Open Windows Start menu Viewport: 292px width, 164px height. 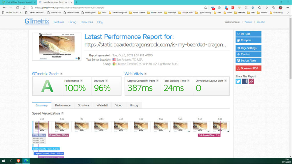click(3, 161)
